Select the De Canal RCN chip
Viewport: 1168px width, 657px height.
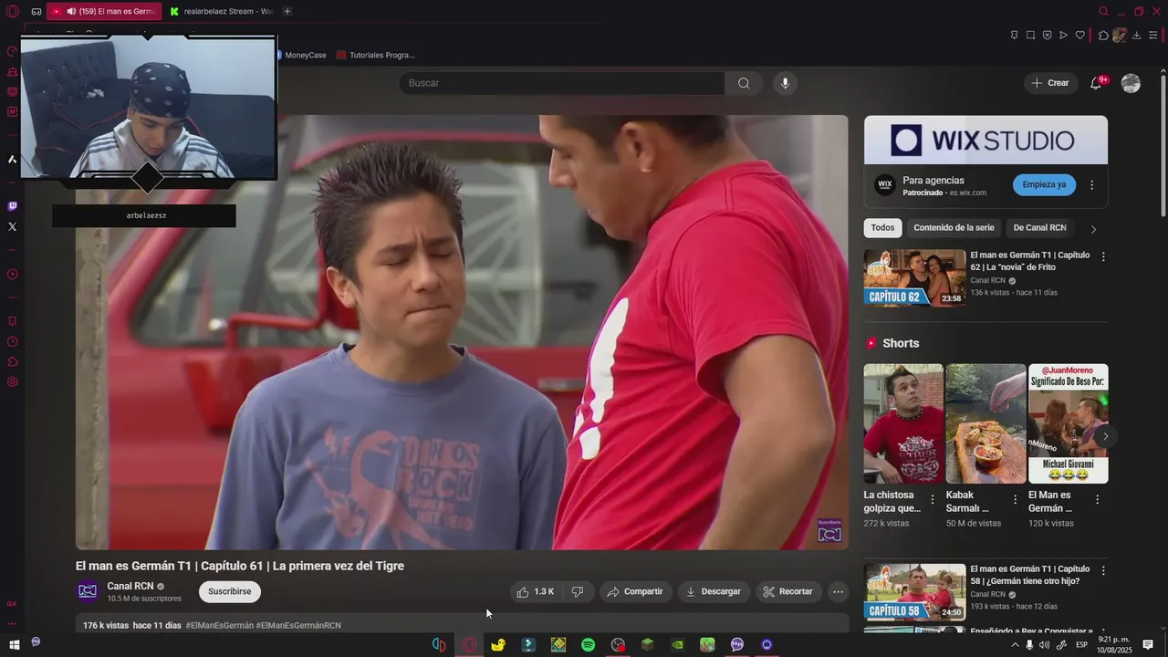[1039, 228]
